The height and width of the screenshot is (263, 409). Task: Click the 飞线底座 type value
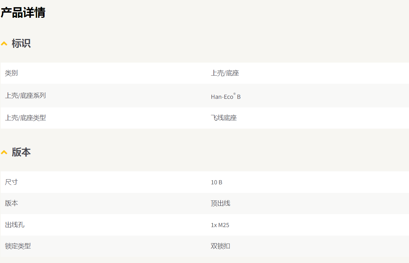click(x=224, y=118)
